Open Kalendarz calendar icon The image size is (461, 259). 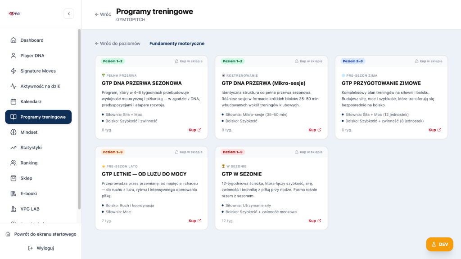pyautogui.click(x=13, y=101)
